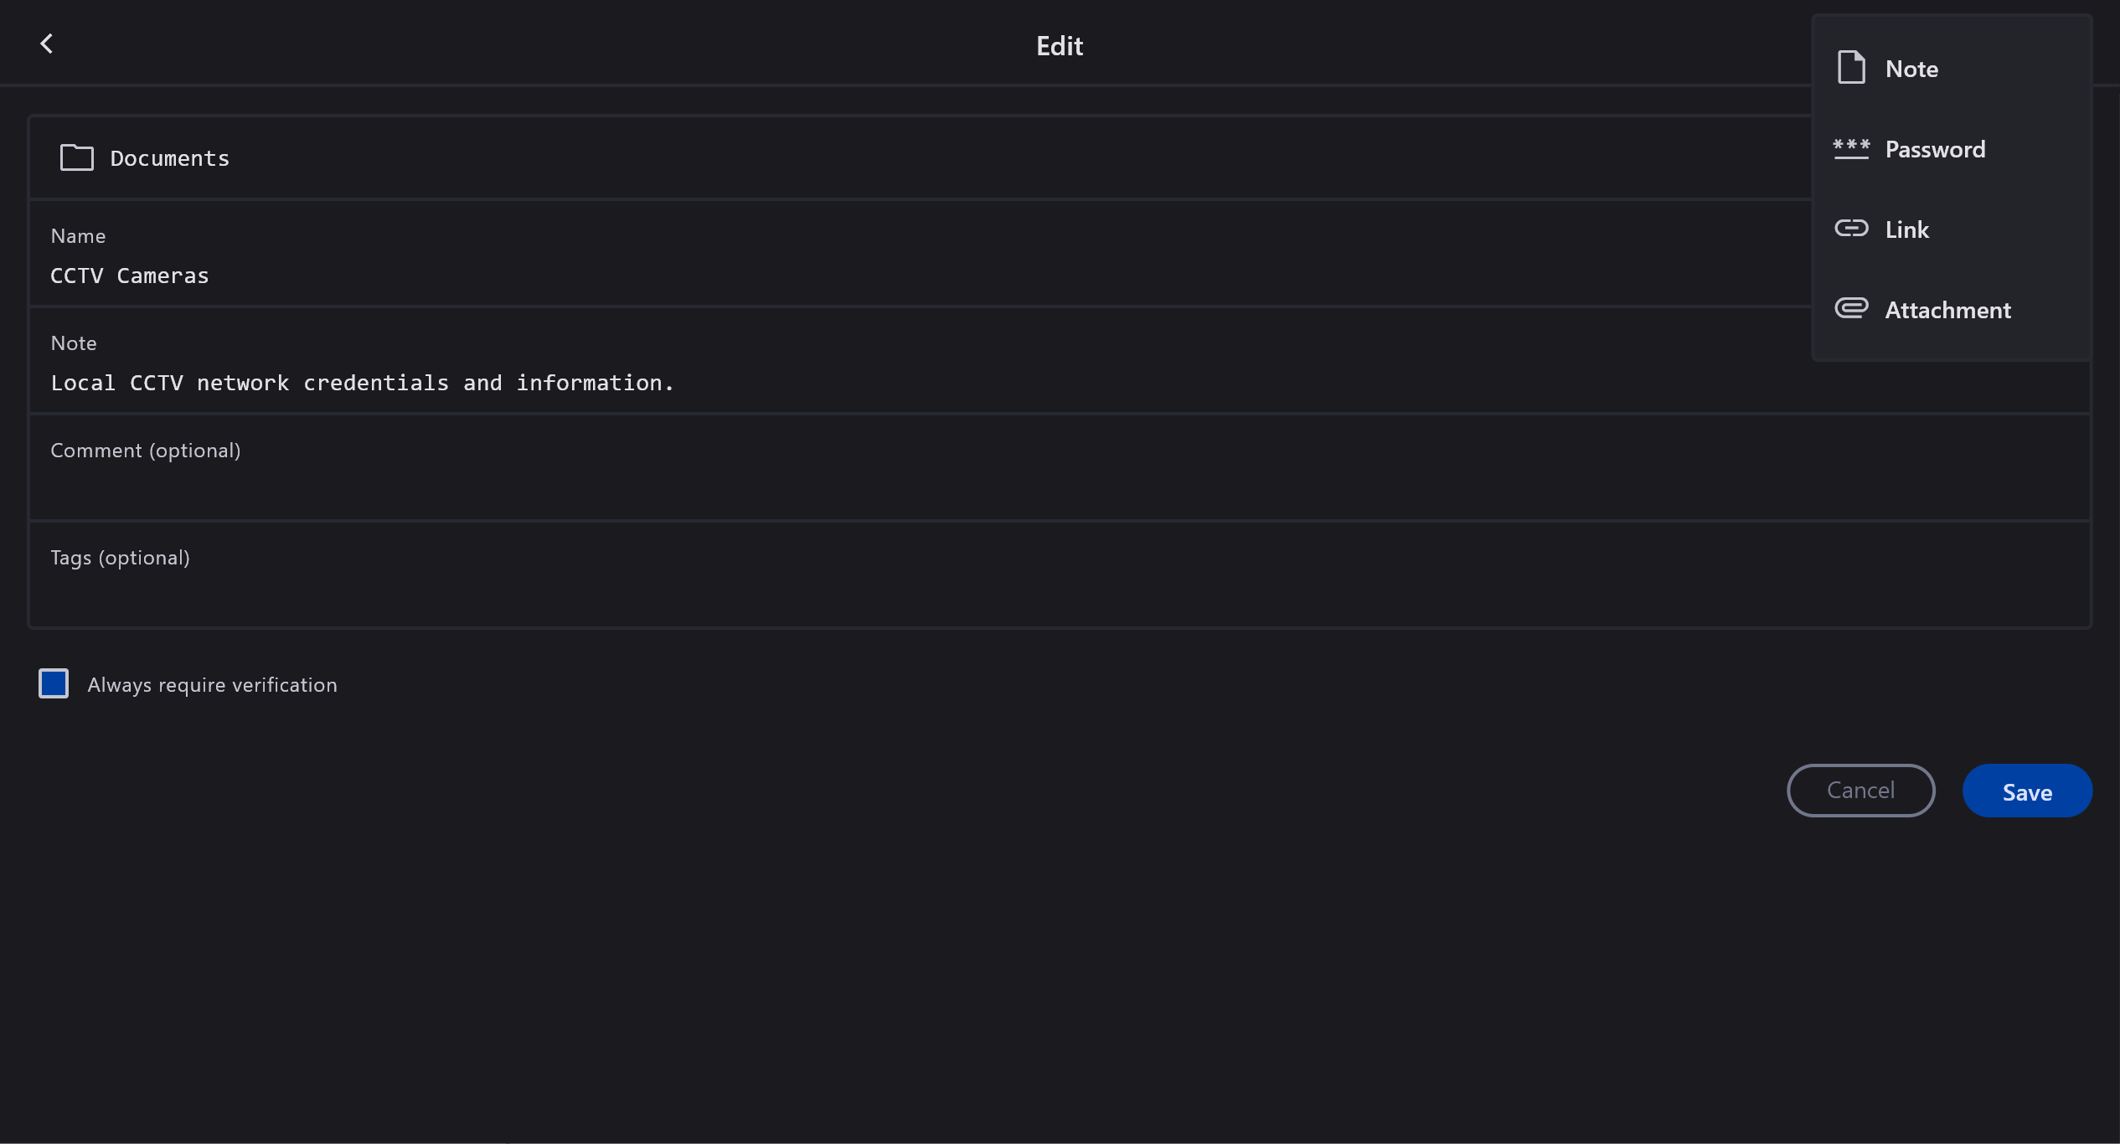
Task: Select Attachment menu entry
Action: (1947, 310)
